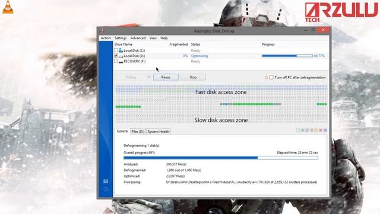
Task: Select the Local Disk (C:) drive name
Action: pos(134,51)
